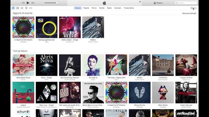This screenshot has width=209, height=117.
Task: Open the iTunes Store tab
Action: pos(129,8)
